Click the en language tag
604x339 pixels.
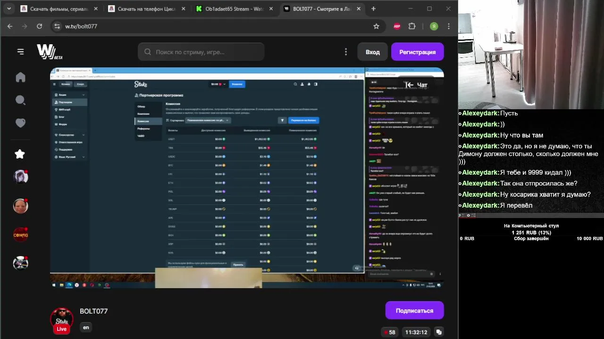pos(86,327)
